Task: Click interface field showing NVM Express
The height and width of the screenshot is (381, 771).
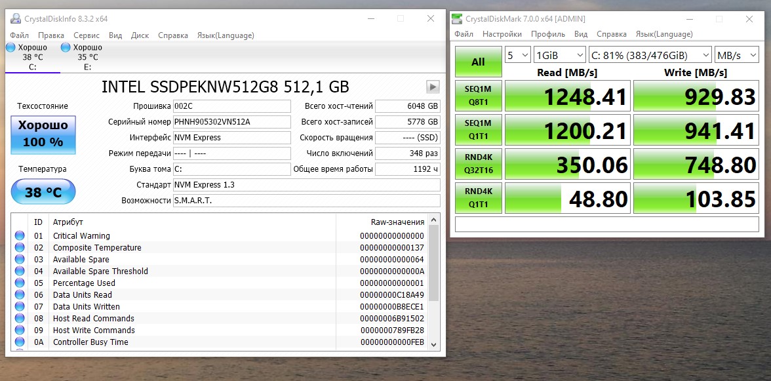Action: pos(232,138)
